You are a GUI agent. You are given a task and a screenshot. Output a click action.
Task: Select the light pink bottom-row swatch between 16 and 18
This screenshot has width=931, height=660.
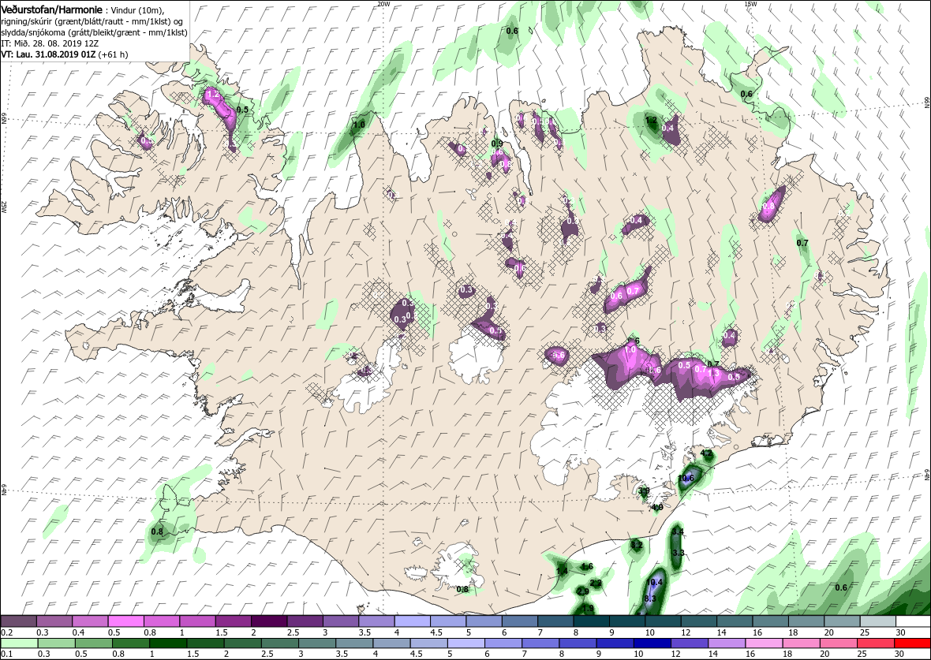click(765, 643)
